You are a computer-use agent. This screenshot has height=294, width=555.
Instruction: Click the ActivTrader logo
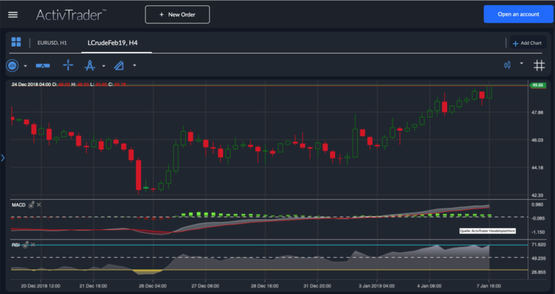pyautogui.click(x=71, y=15)
